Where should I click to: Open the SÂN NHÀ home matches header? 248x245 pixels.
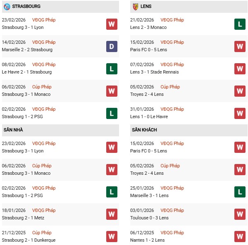[14, 130]
